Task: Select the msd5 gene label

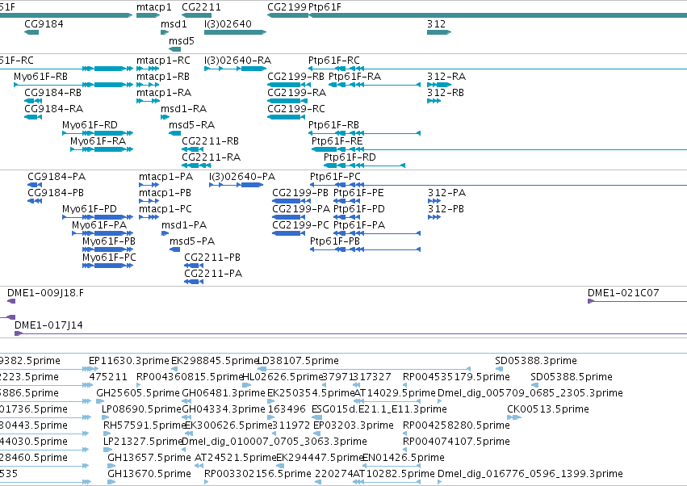Action: click(x=182, y=40)
